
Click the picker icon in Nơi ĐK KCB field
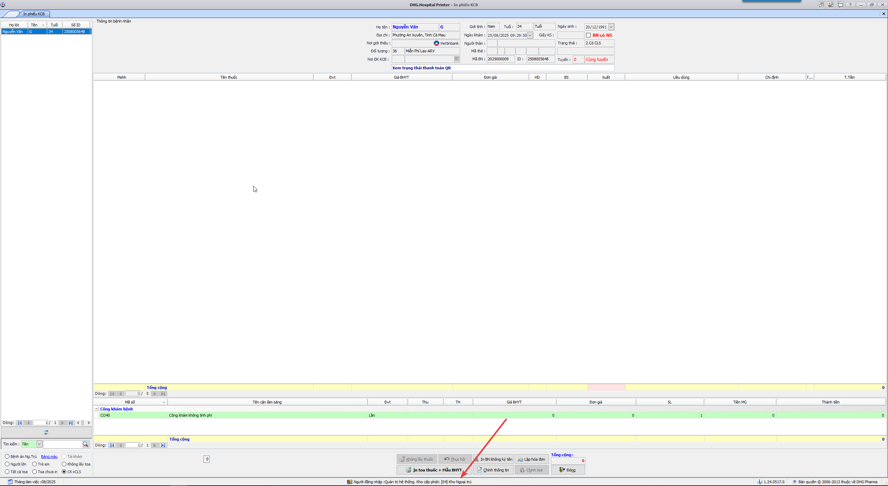click(456, 59)
